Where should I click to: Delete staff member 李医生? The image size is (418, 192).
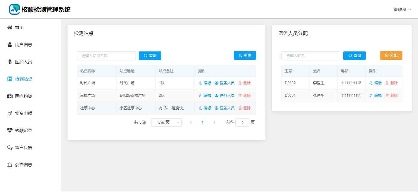pyautogui.click(x=391, y=83)
